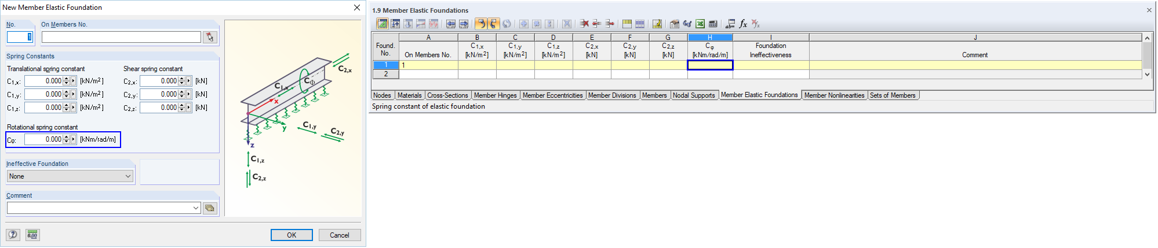This screenshot has width=1158, height=248.
Task: Click the go to previous table arrow icon
Action: (x=451, y=24)
